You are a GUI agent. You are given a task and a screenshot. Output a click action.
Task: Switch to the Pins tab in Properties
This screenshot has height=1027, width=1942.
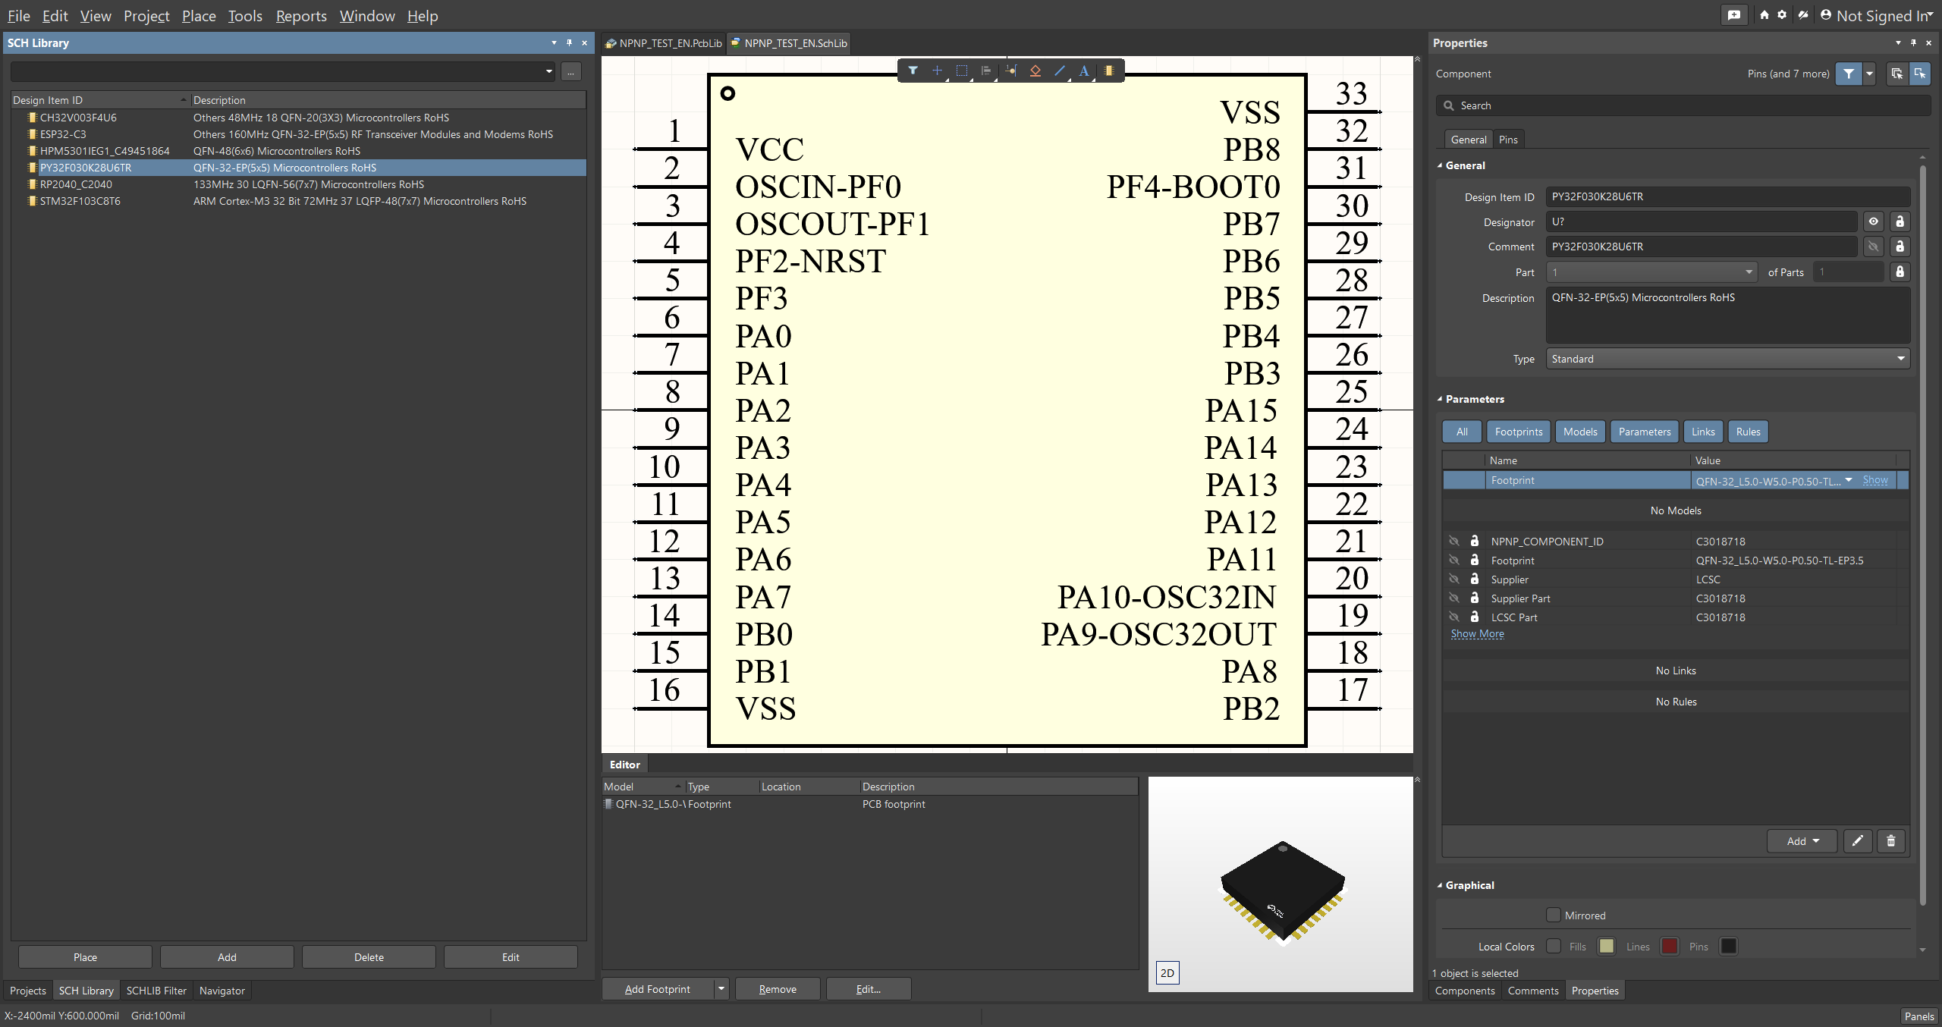(x=1508, y=140)
